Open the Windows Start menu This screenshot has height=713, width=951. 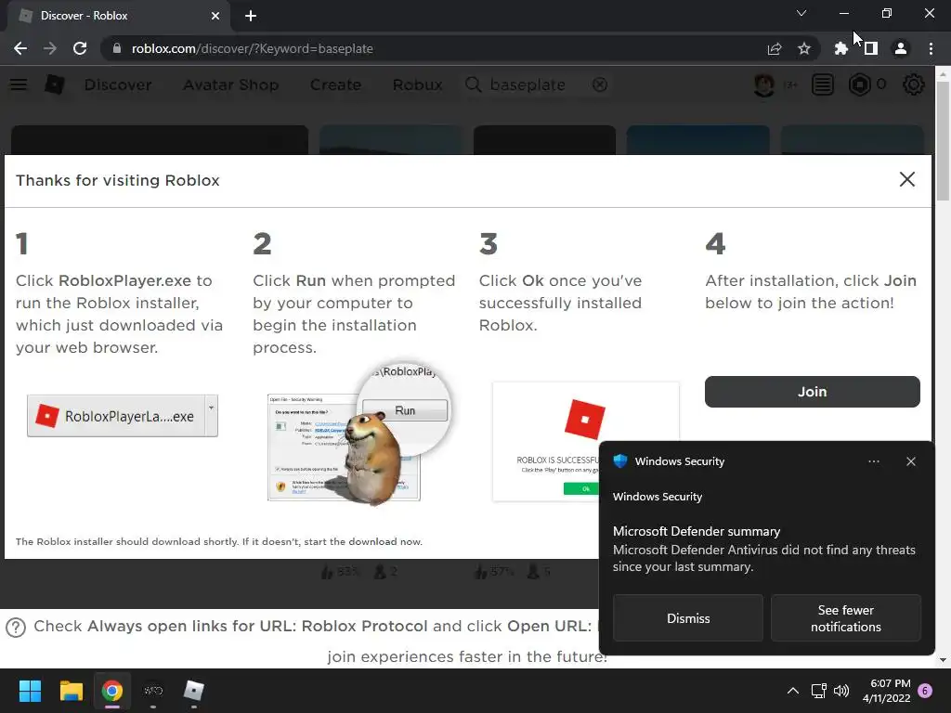[x=30, y=691]
